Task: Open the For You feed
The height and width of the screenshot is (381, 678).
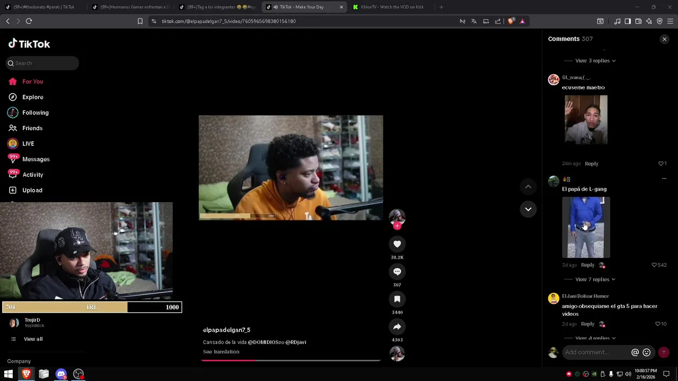Action: coord(33,81)
